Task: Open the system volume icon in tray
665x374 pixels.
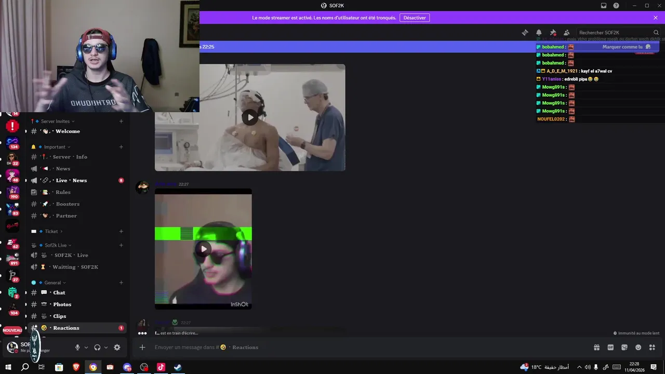Action: 588,367
